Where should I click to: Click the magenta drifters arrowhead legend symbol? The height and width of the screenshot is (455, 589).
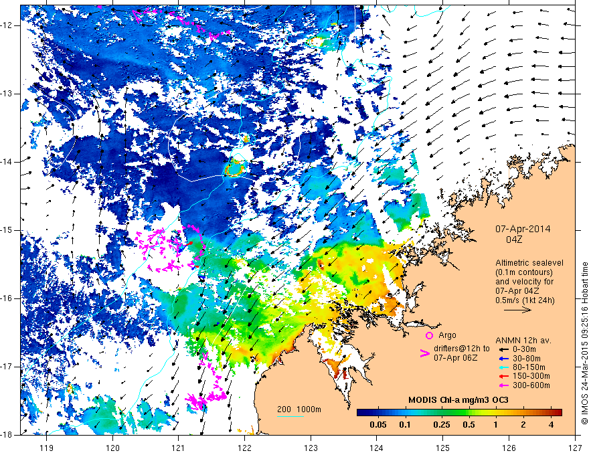click(424, 353)
